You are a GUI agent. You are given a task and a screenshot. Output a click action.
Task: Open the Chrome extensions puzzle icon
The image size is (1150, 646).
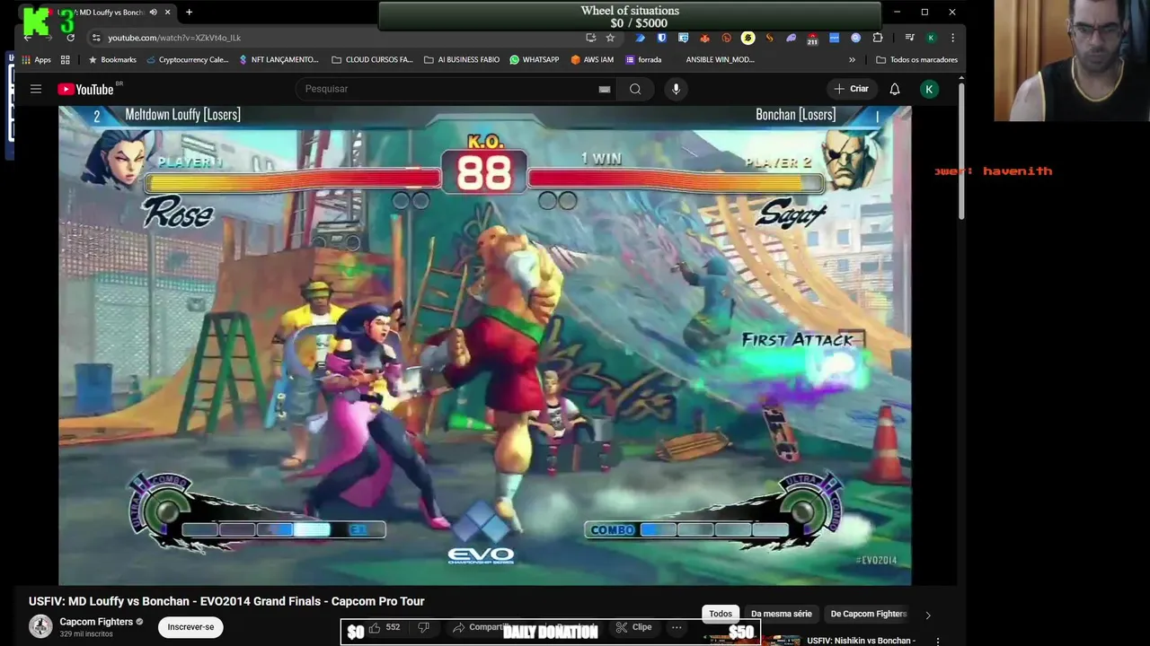[x=878, y=38]
